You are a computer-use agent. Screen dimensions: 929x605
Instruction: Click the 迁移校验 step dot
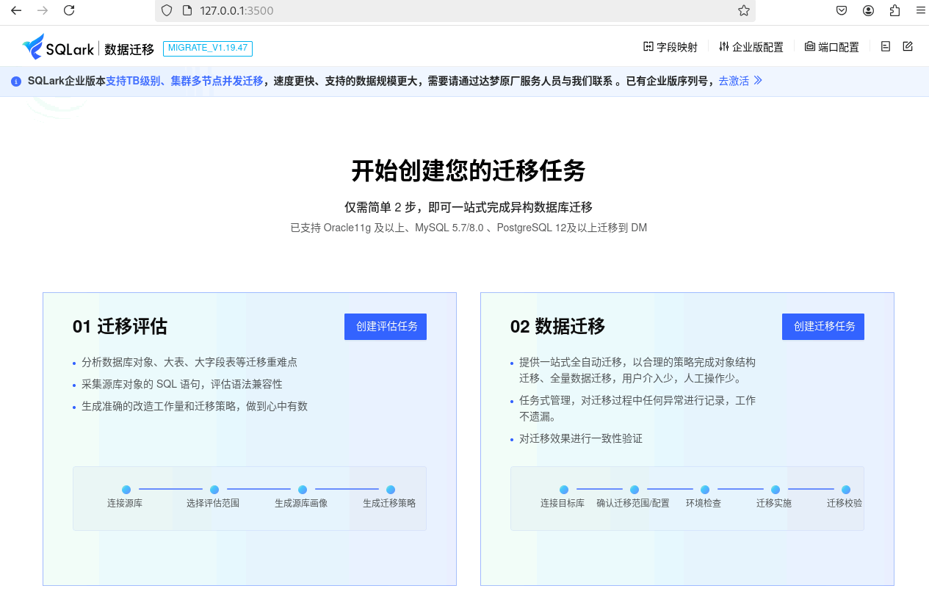pyautogui.click(x=846, y=490)
